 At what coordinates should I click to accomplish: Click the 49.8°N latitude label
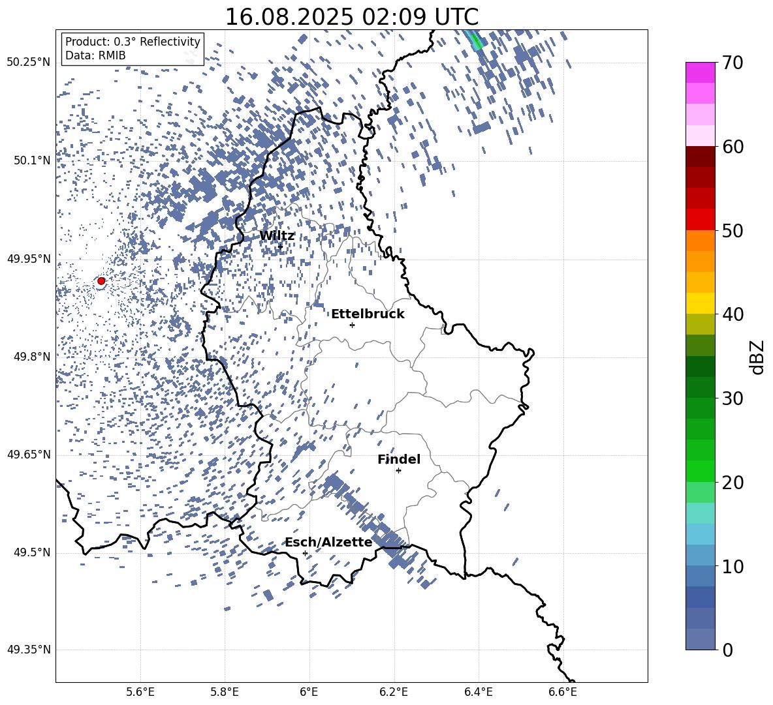32,357
